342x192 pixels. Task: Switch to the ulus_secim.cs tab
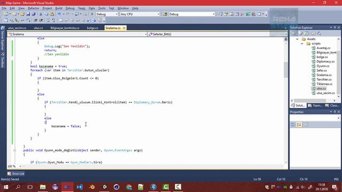[17, 28]
